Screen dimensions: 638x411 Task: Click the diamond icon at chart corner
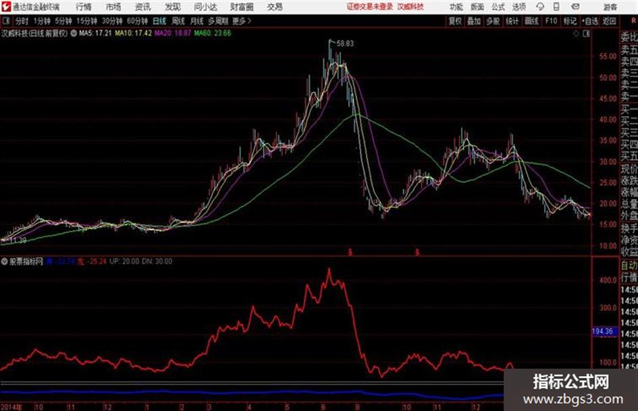pos(576,34)
